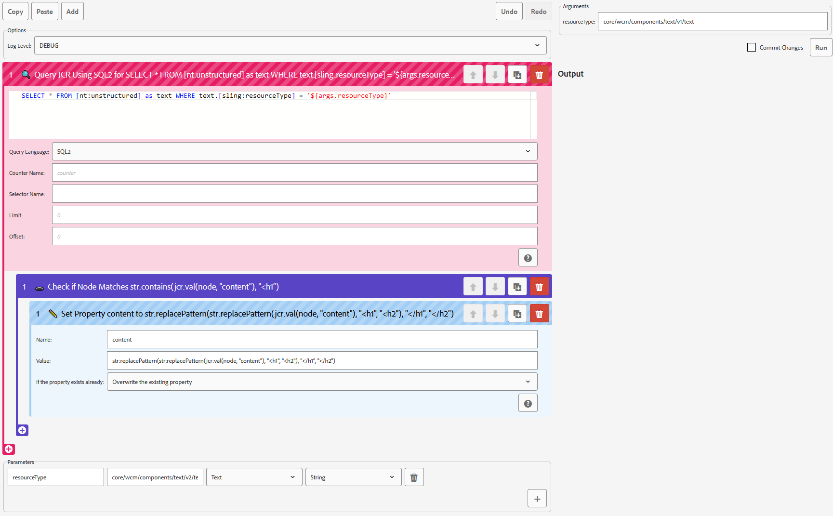Open the Query Language dropdown
The image size is (833, 516).
[x=295, y=151]
